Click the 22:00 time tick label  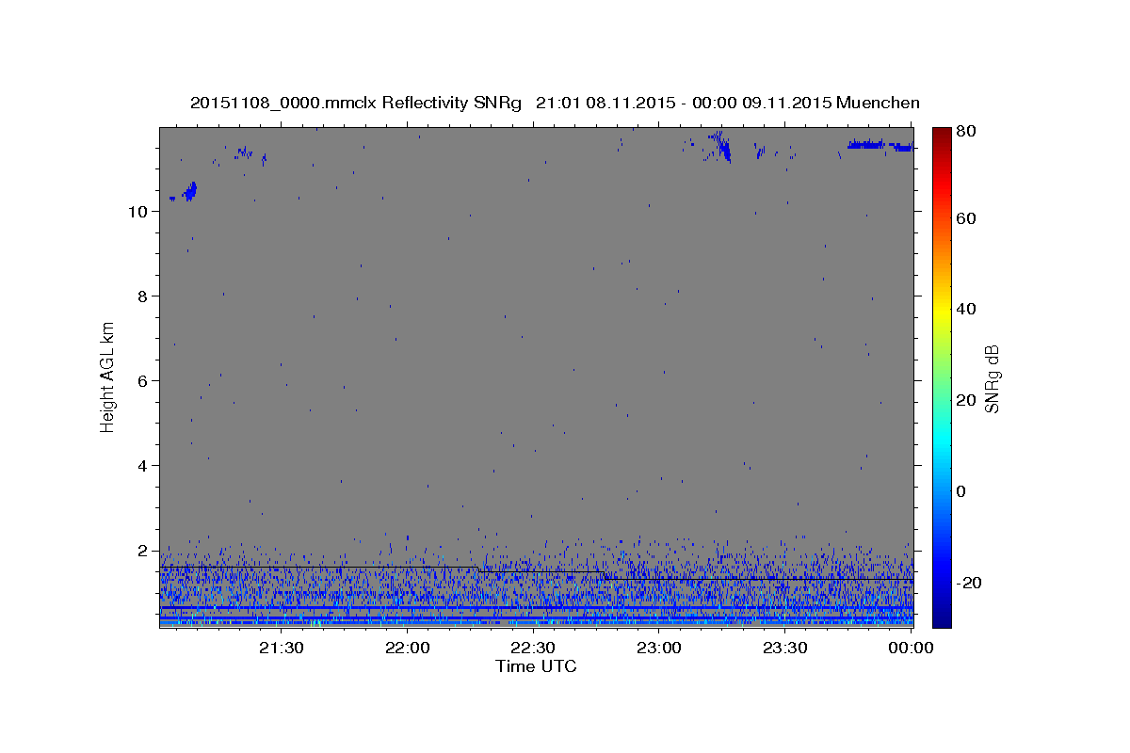click(408, 648)
